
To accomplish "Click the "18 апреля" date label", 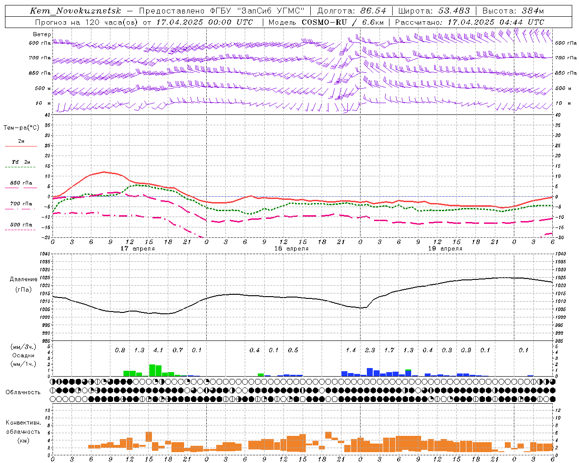I will click(x=291, y=249).
